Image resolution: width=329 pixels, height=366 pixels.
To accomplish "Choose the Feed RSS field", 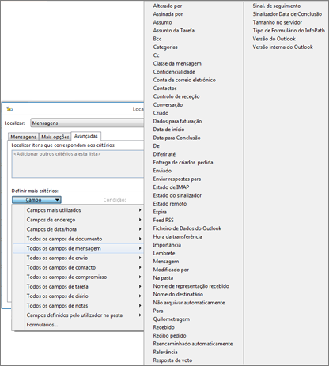I will (164, 220).
